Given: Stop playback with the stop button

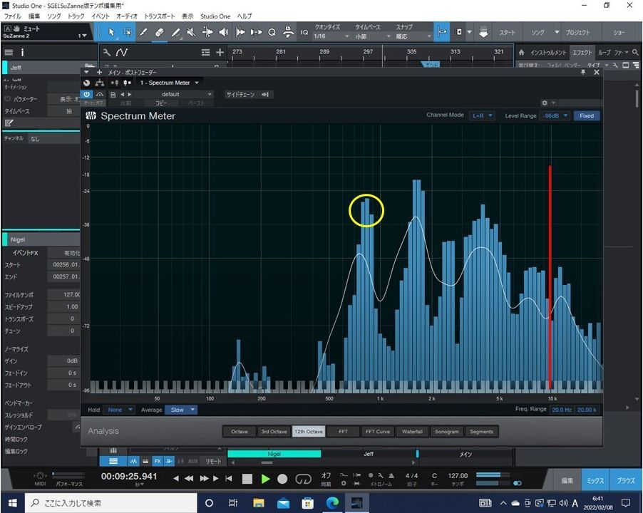Looking at the screenshot, I should [247, 479].
